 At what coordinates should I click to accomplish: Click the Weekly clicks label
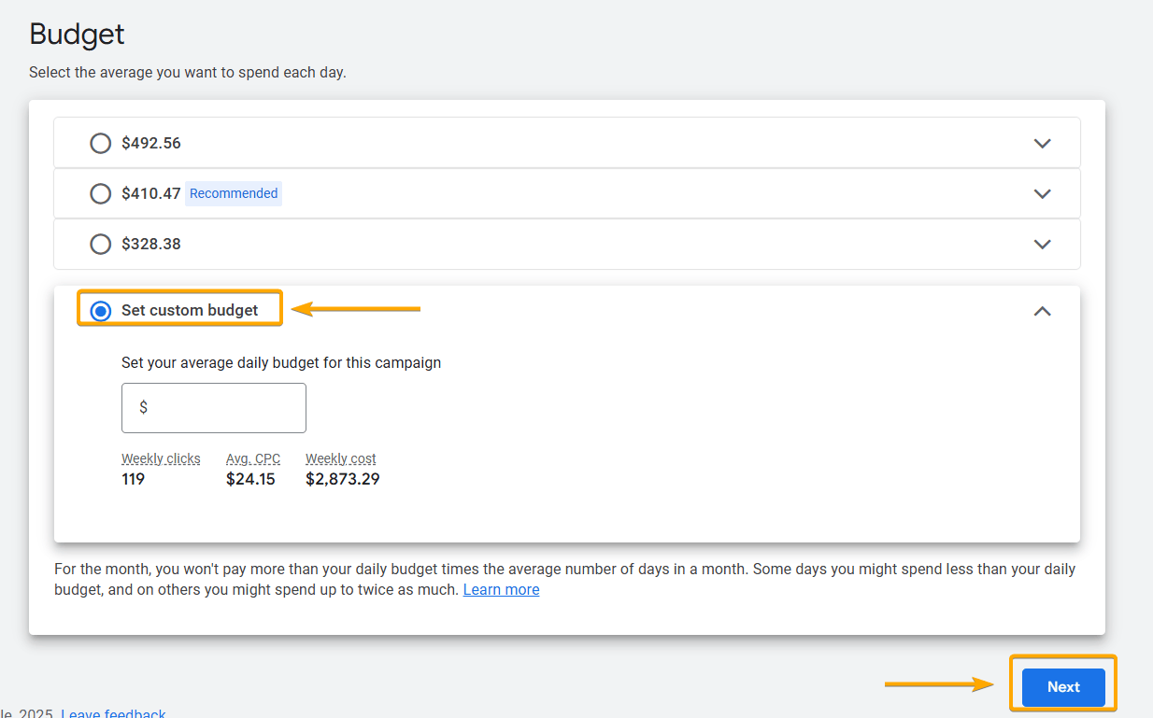click(x=161, y=458)
